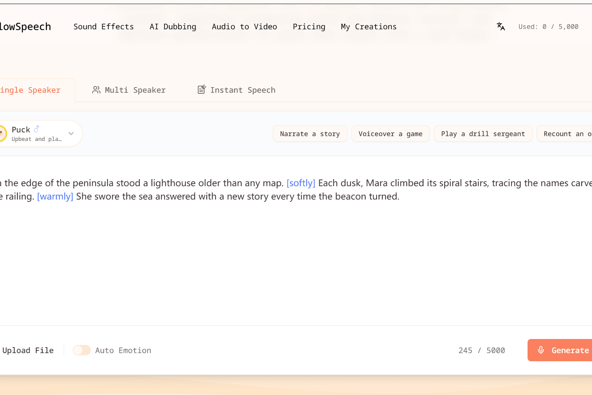View My Creations
This screenshot has height=395, width=592.
(368, 27)
